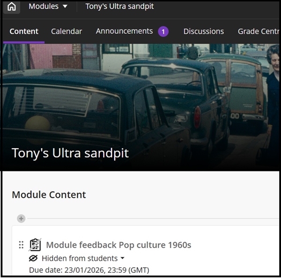Go to the home page icon
The height and width of the screenshot is (278, 281).
[x=12, y=7]
